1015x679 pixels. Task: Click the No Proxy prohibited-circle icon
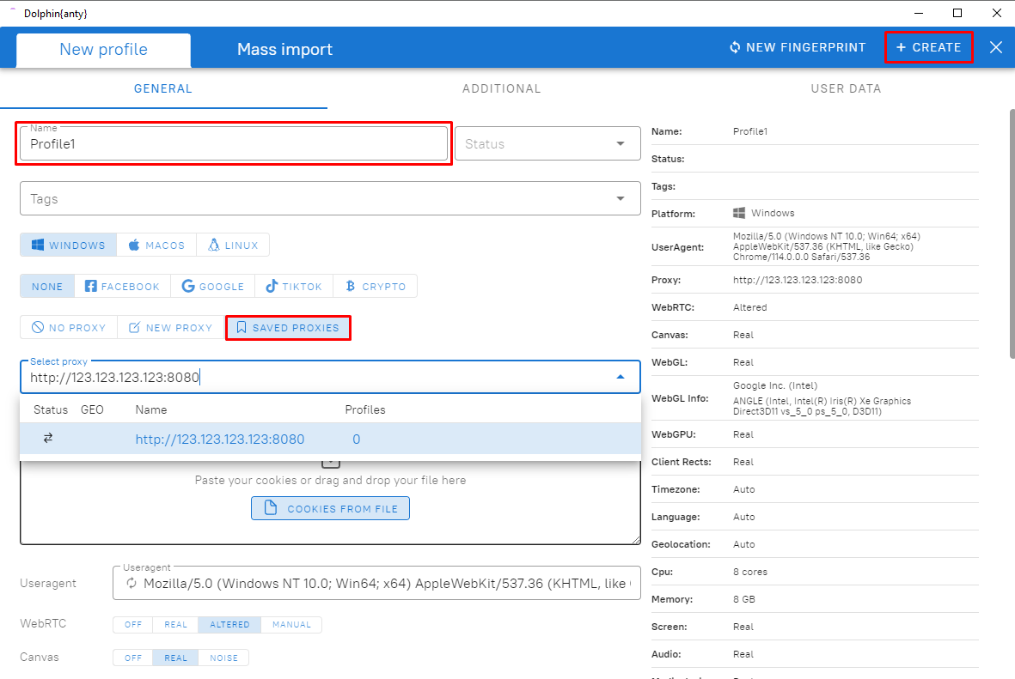pos(38,327)
